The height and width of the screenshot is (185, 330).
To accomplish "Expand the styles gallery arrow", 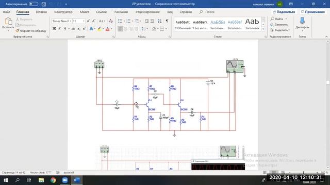I will coord(263,29).
